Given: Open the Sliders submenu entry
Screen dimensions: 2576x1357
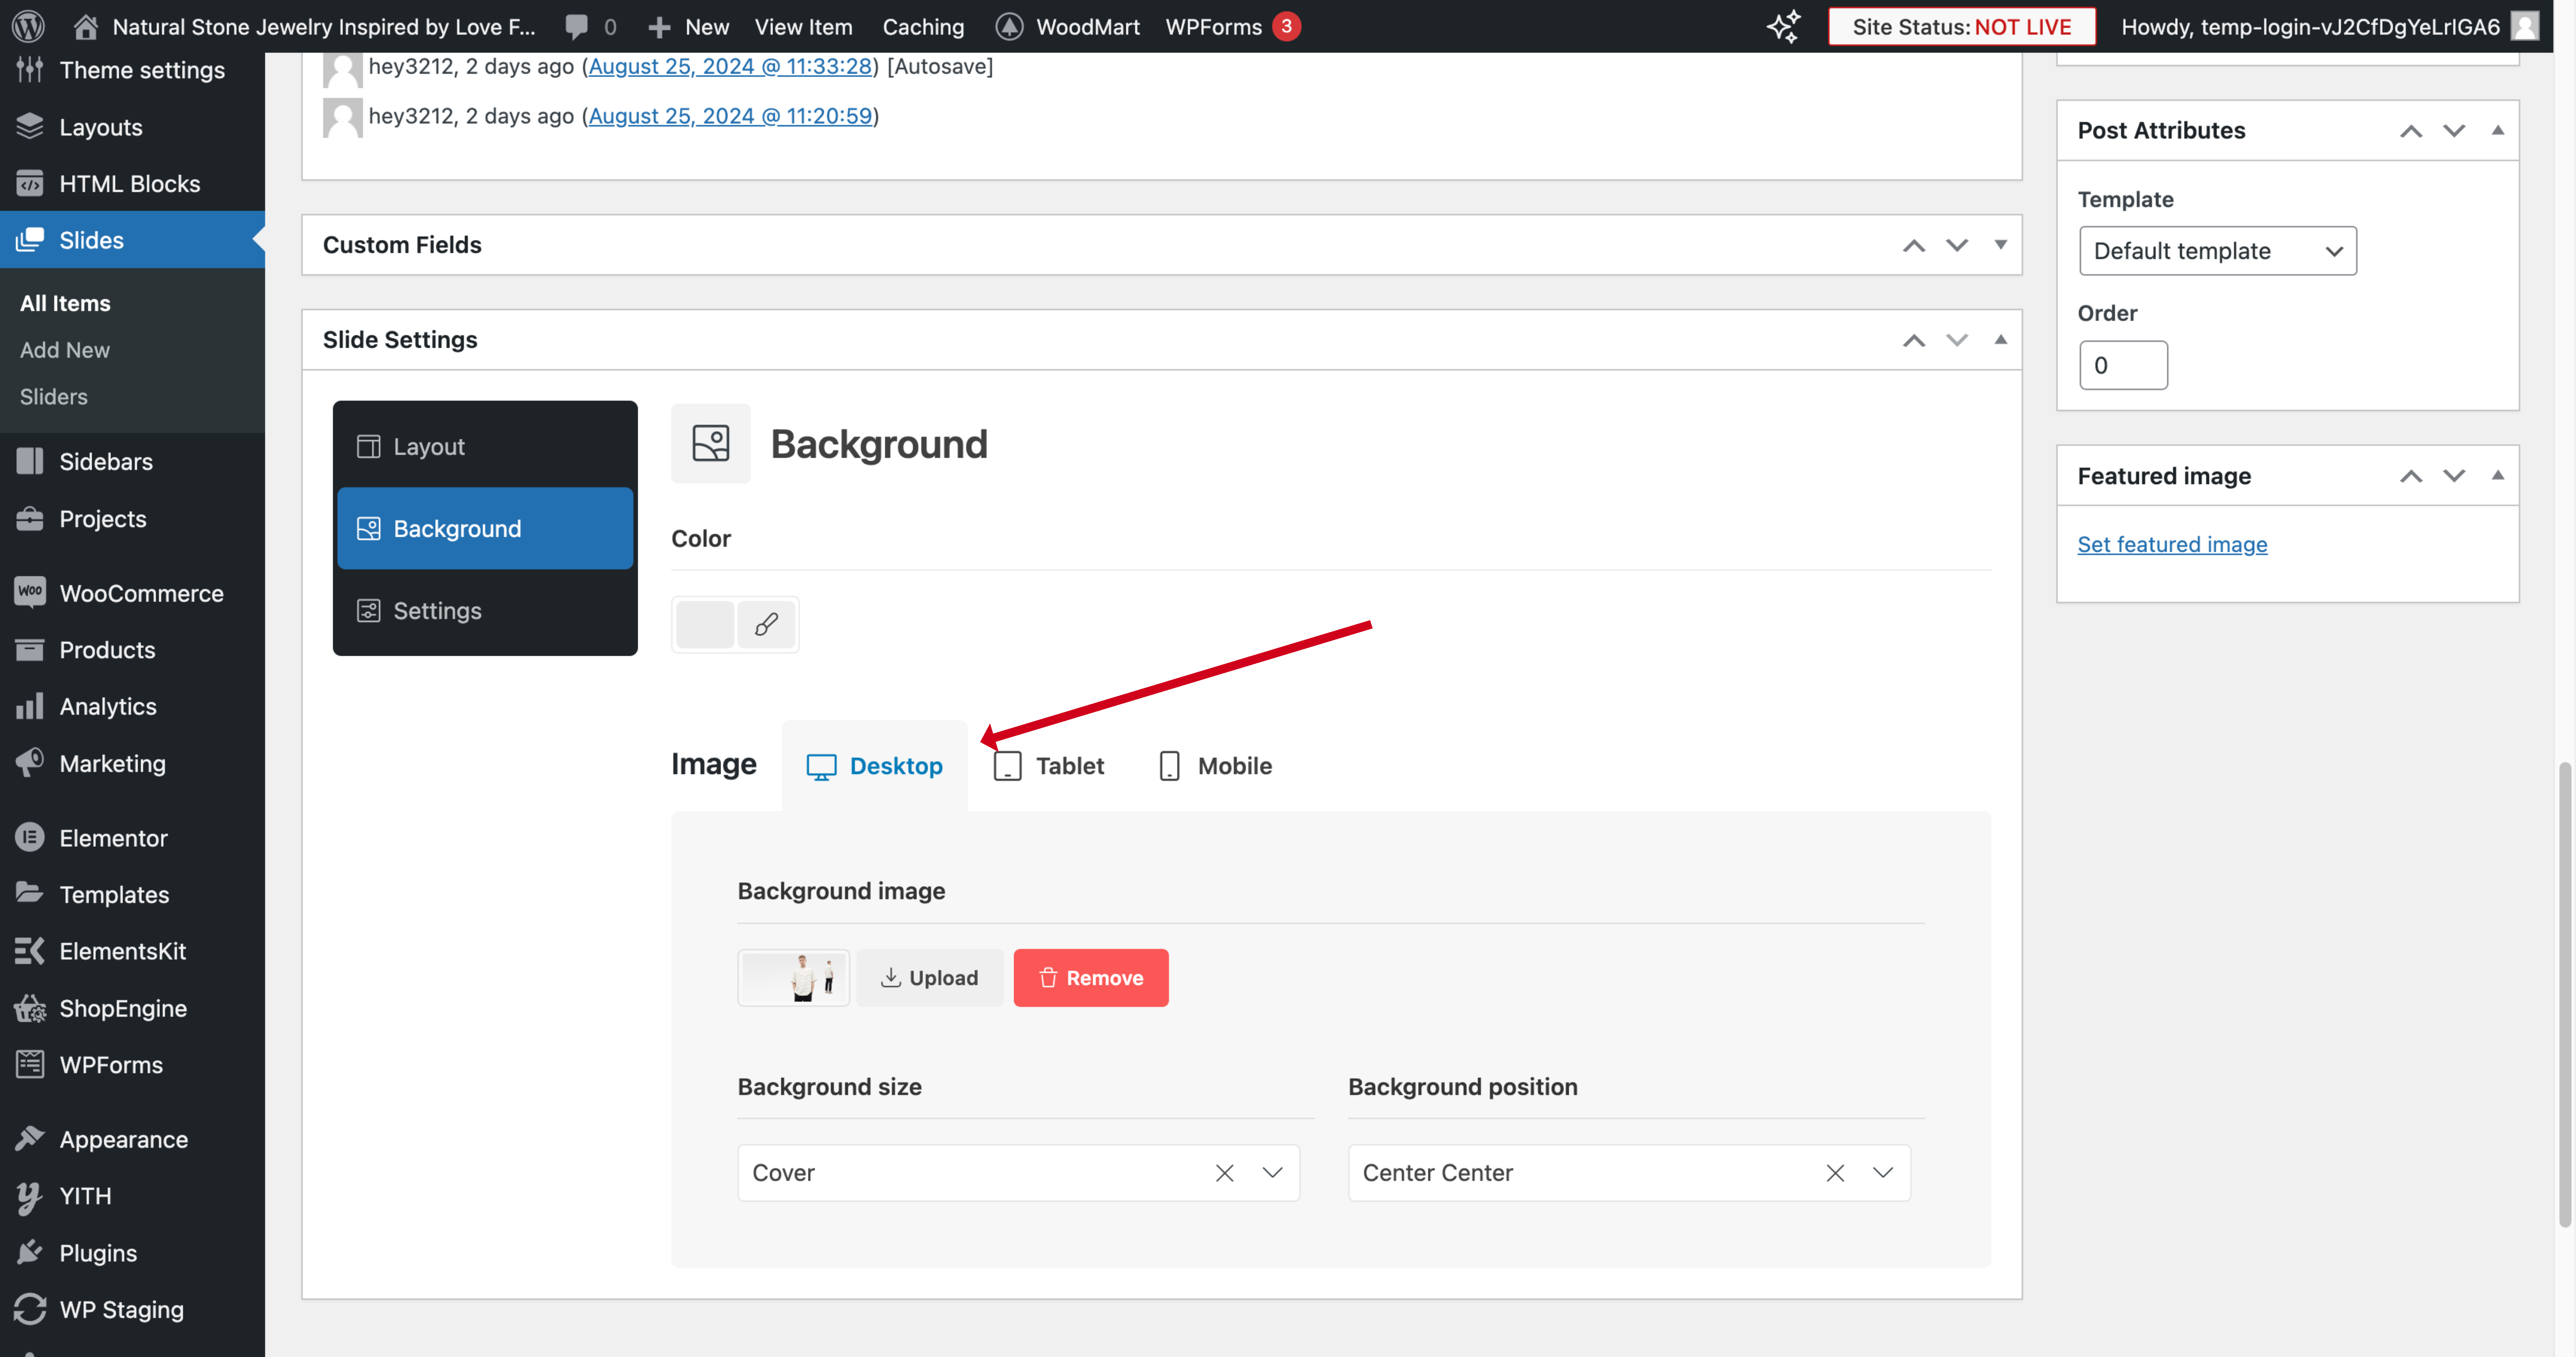Looking at the screenshot, I should pos(54,397).
